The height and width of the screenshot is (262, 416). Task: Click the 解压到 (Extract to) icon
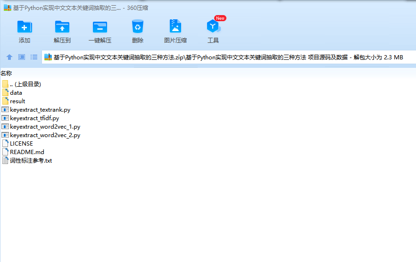pos(62,26)
